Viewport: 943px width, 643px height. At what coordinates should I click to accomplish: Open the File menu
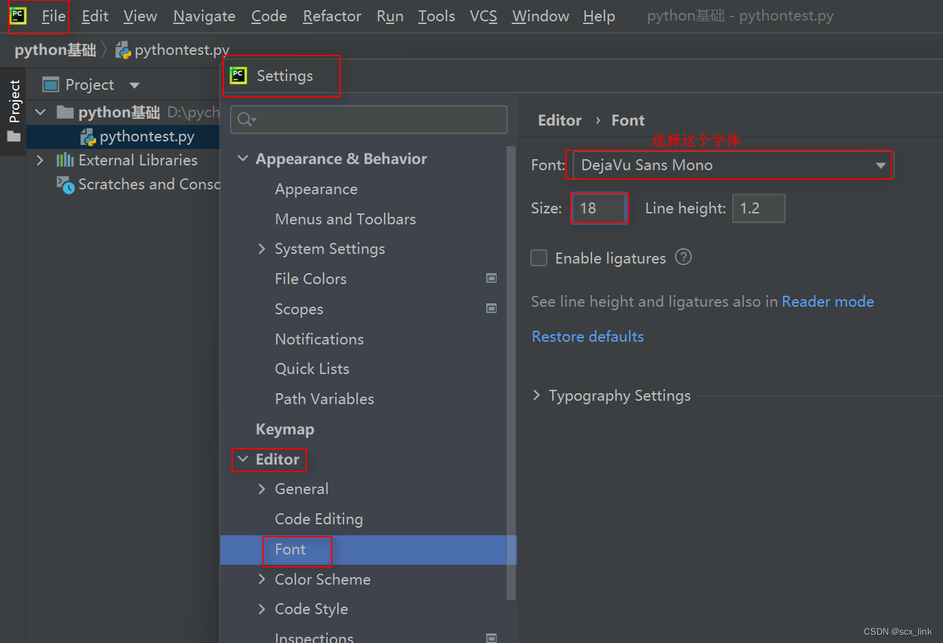[54, 16]
